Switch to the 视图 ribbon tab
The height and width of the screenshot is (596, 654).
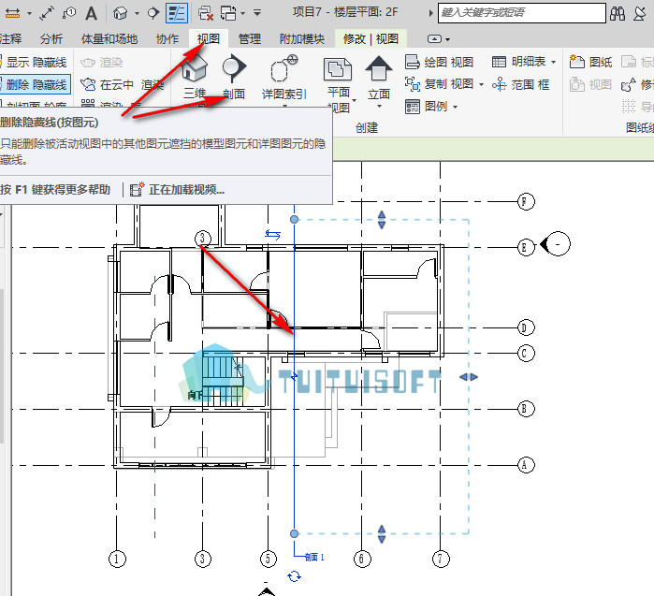[209, 39]
